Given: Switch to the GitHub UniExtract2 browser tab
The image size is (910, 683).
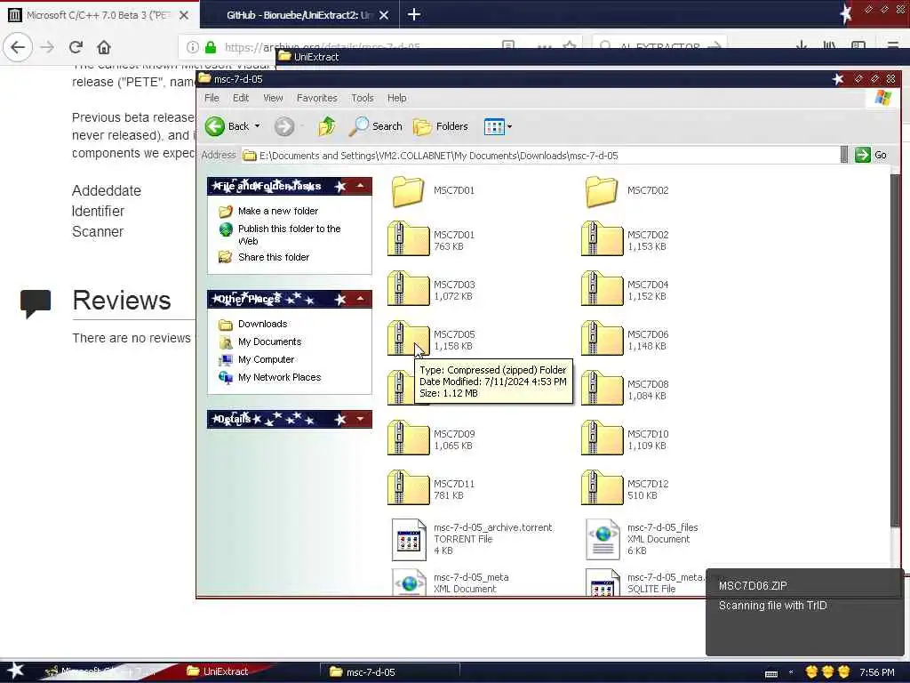Looking at the screenshot, I should coord(299,15).
